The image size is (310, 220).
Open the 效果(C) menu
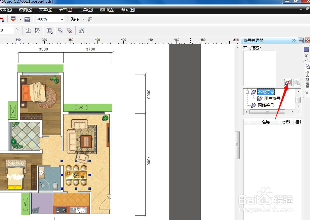(x=6, y=10)
